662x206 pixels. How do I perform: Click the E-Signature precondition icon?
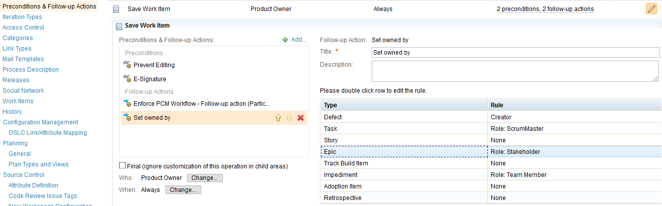(127, 79)
